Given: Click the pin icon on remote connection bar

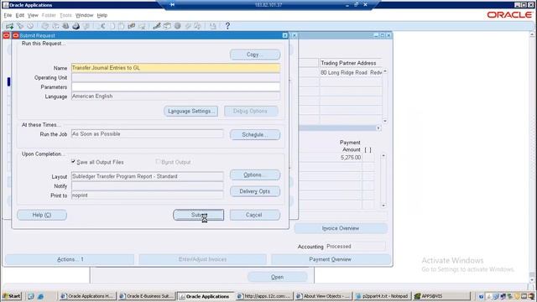Looking at the screenshot, I should (x=172, y=5).
